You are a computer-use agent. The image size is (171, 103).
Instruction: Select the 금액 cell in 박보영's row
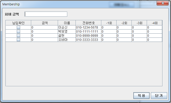pyautogui.click(x=45, y=32)
